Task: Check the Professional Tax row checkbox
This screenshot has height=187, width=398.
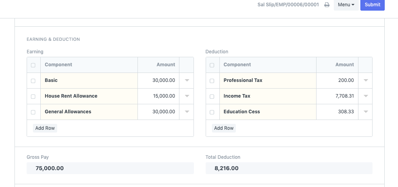Action: point(212,81)
